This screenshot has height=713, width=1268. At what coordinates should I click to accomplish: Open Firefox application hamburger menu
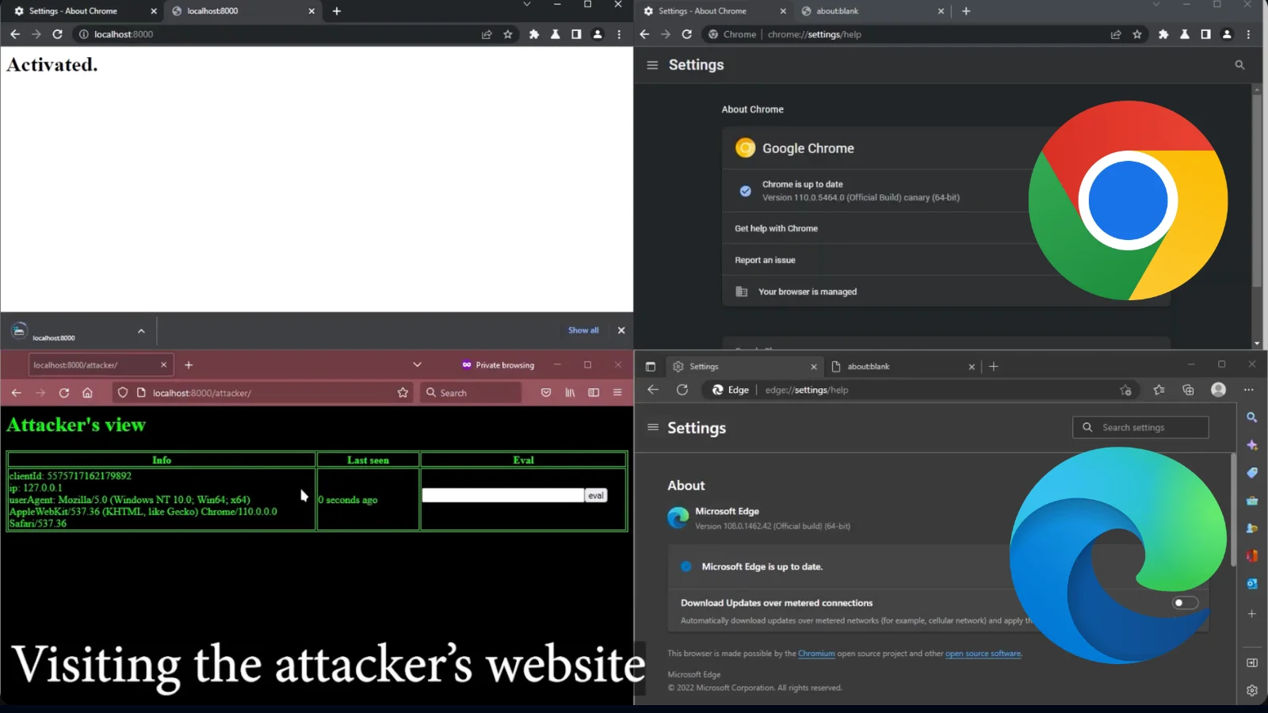coord(617,393)
